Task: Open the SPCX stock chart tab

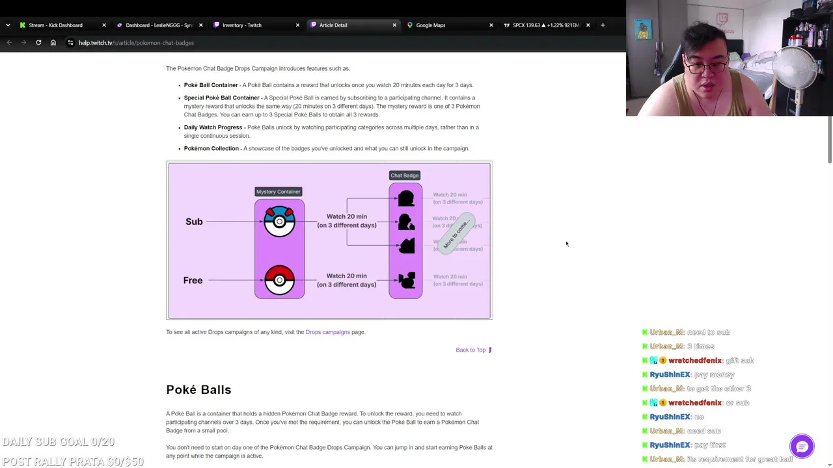Action: (x=545, y=25)
